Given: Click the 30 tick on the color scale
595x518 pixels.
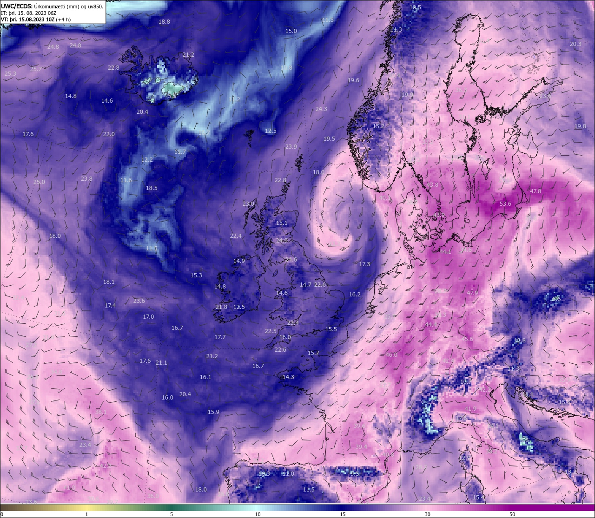Looking at the screenshot, I should [x=427, y=514].
